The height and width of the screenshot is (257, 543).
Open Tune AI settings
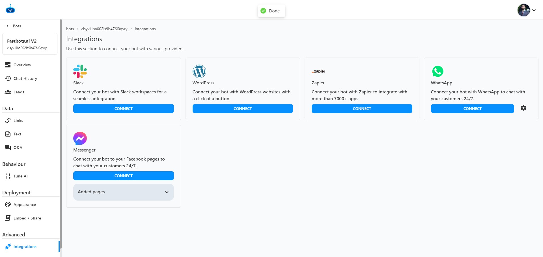click(30, 176)
